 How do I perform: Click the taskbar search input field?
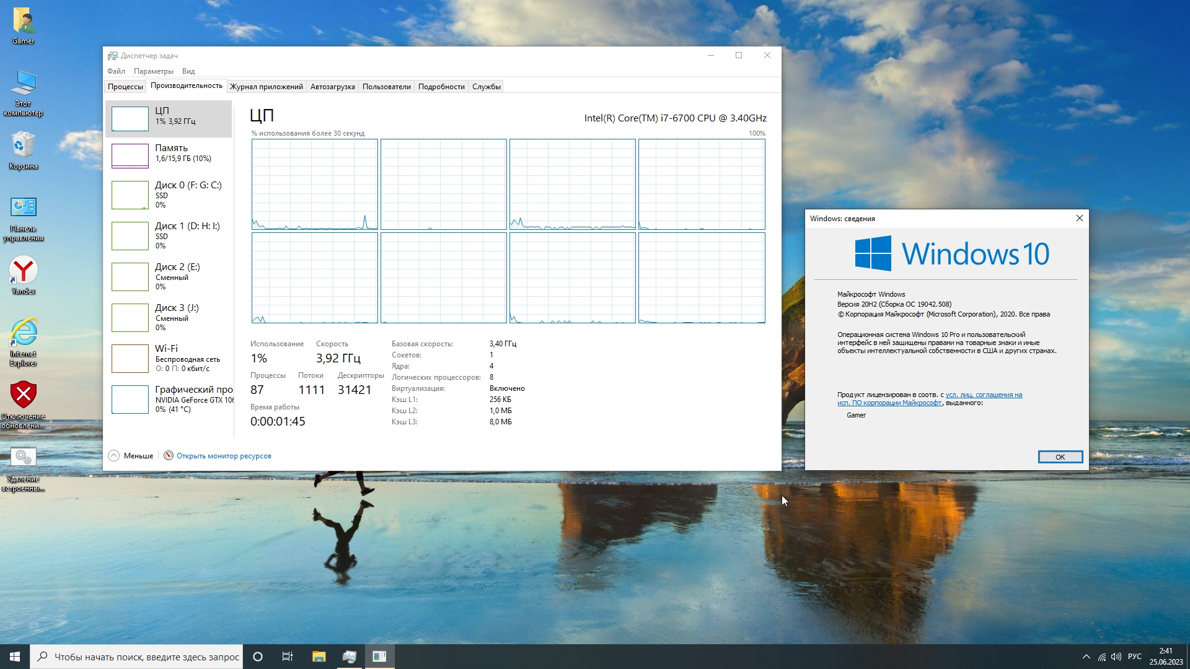146,657
